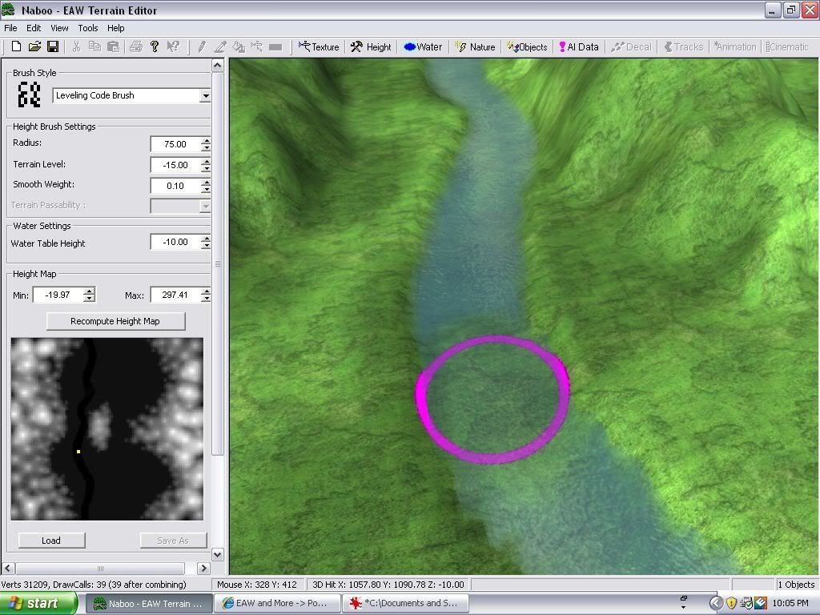The width and height of the screenshot is (820, 615).
Task: Select the Decal mode button
Action: point(631,47)
